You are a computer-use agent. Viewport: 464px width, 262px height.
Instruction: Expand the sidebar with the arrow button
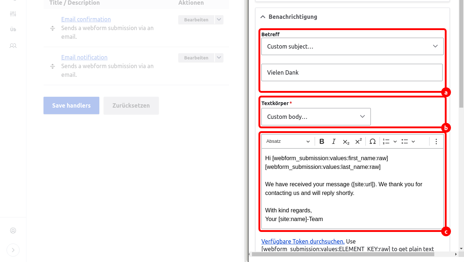click(13, 250)
